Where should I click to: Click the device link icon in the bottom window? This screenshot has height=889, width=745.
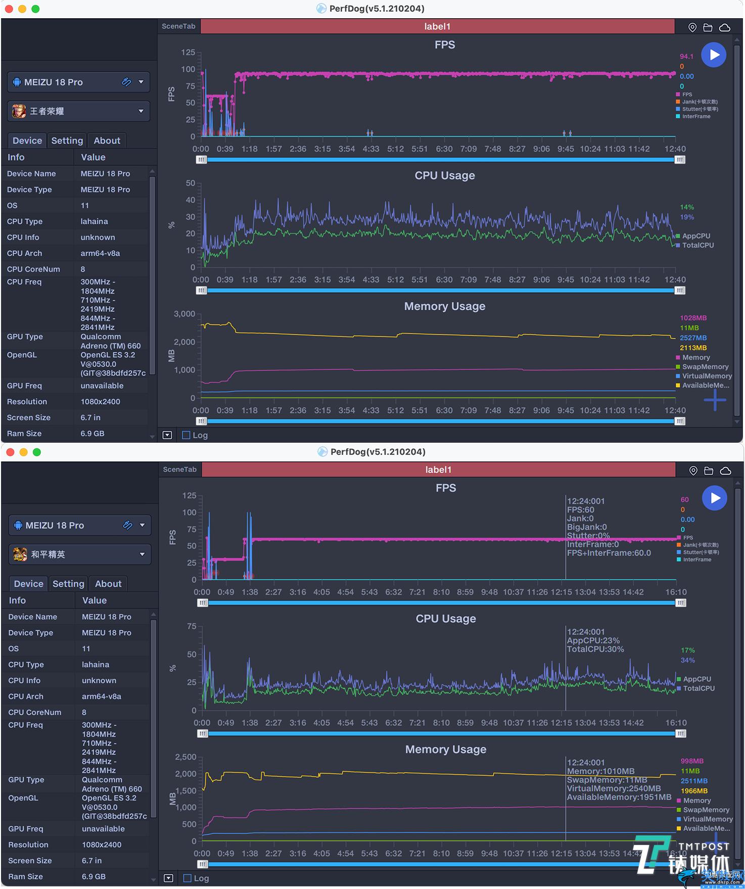point(127,525)
